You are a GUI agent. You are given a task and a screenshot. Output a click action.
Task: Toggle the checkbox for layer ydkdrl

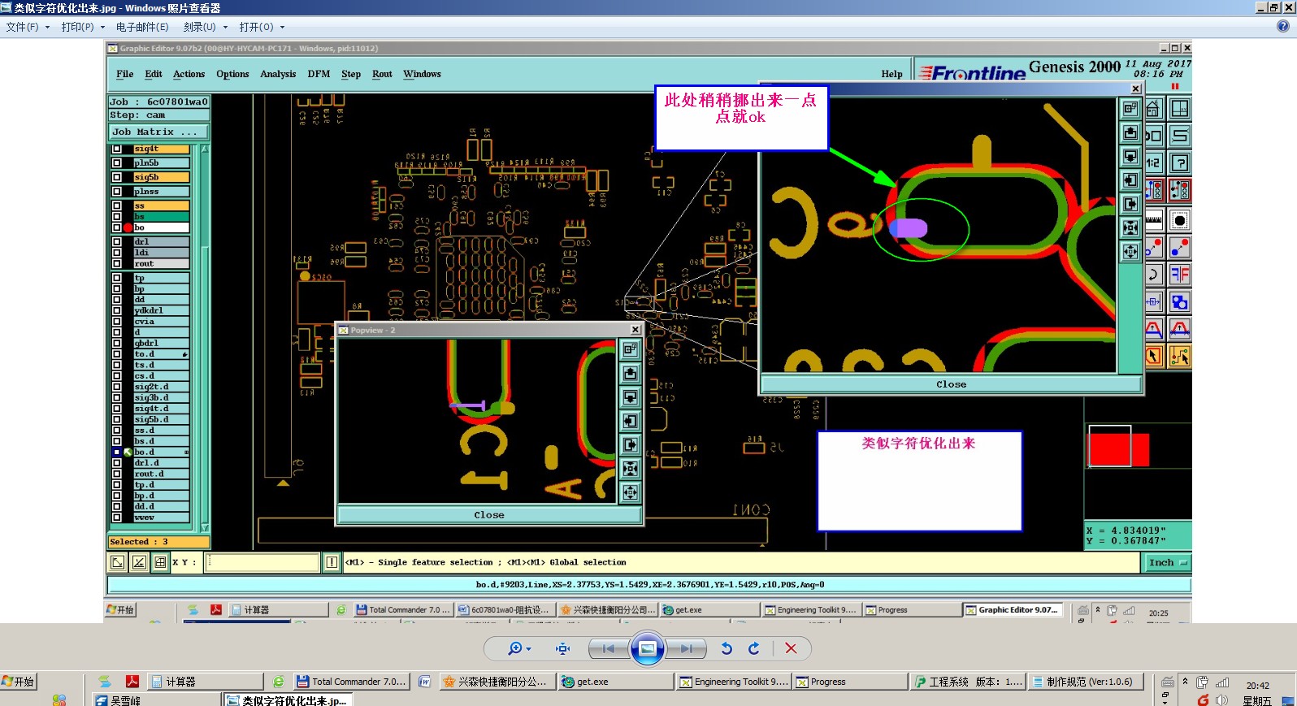pyautogui.click(x=117, y=310)
